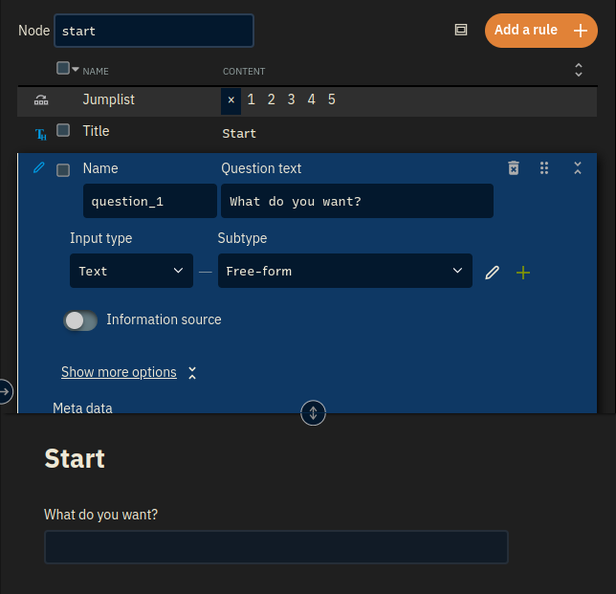The height and width of the screenshot is (594, 616).
Task: Click the Title text-heading icon
Action: pyautogui.click(x=41, y=134)
